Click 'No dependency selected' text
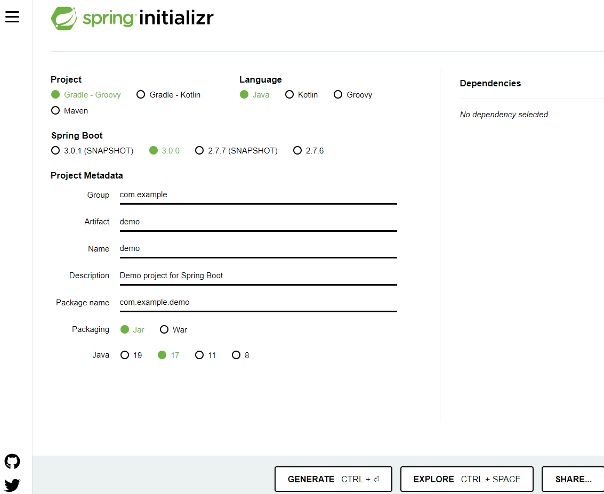Screen dimensions: 604x494 click(x=504, y=115)
